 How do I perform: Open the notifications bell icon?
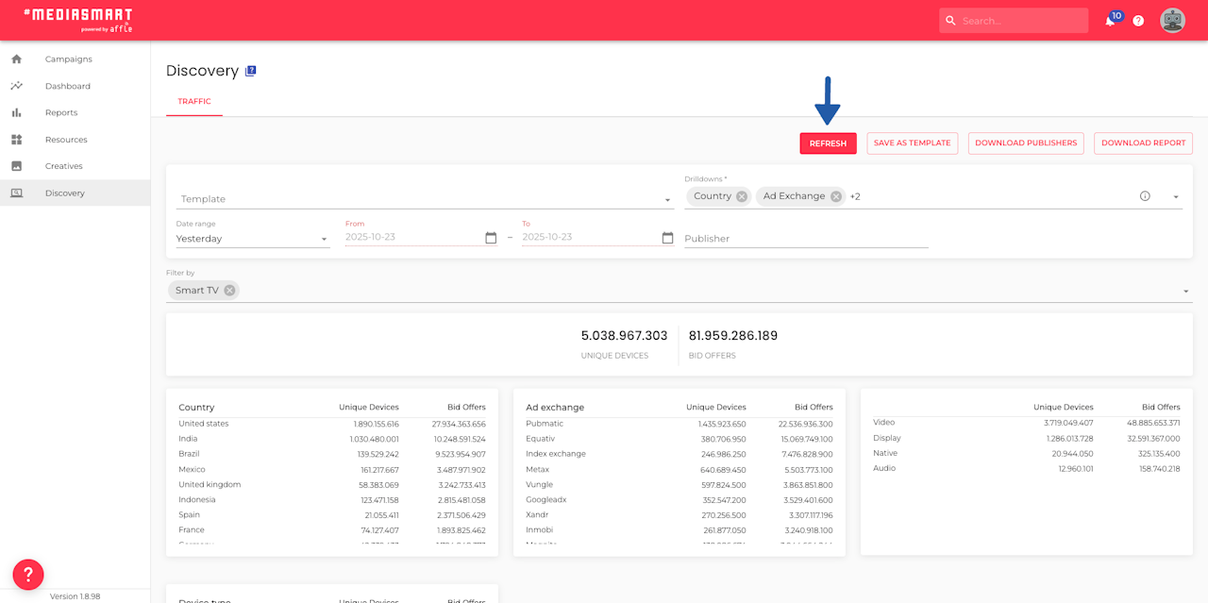coord(1110,21)
